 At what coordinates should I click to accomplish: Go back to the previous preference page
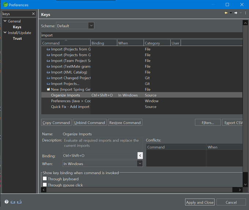tap(226, 13)
